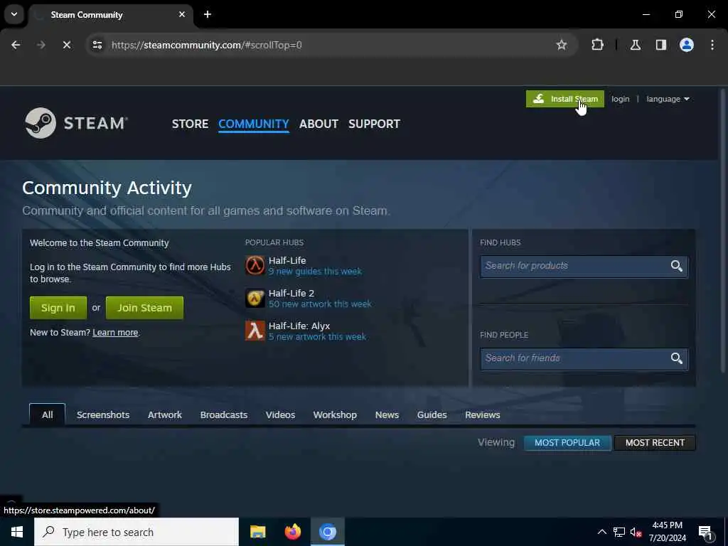The width and height of the screenshot is (728, 546).
Task: Click the Windows taskbar search box
Action: (136, 532)
